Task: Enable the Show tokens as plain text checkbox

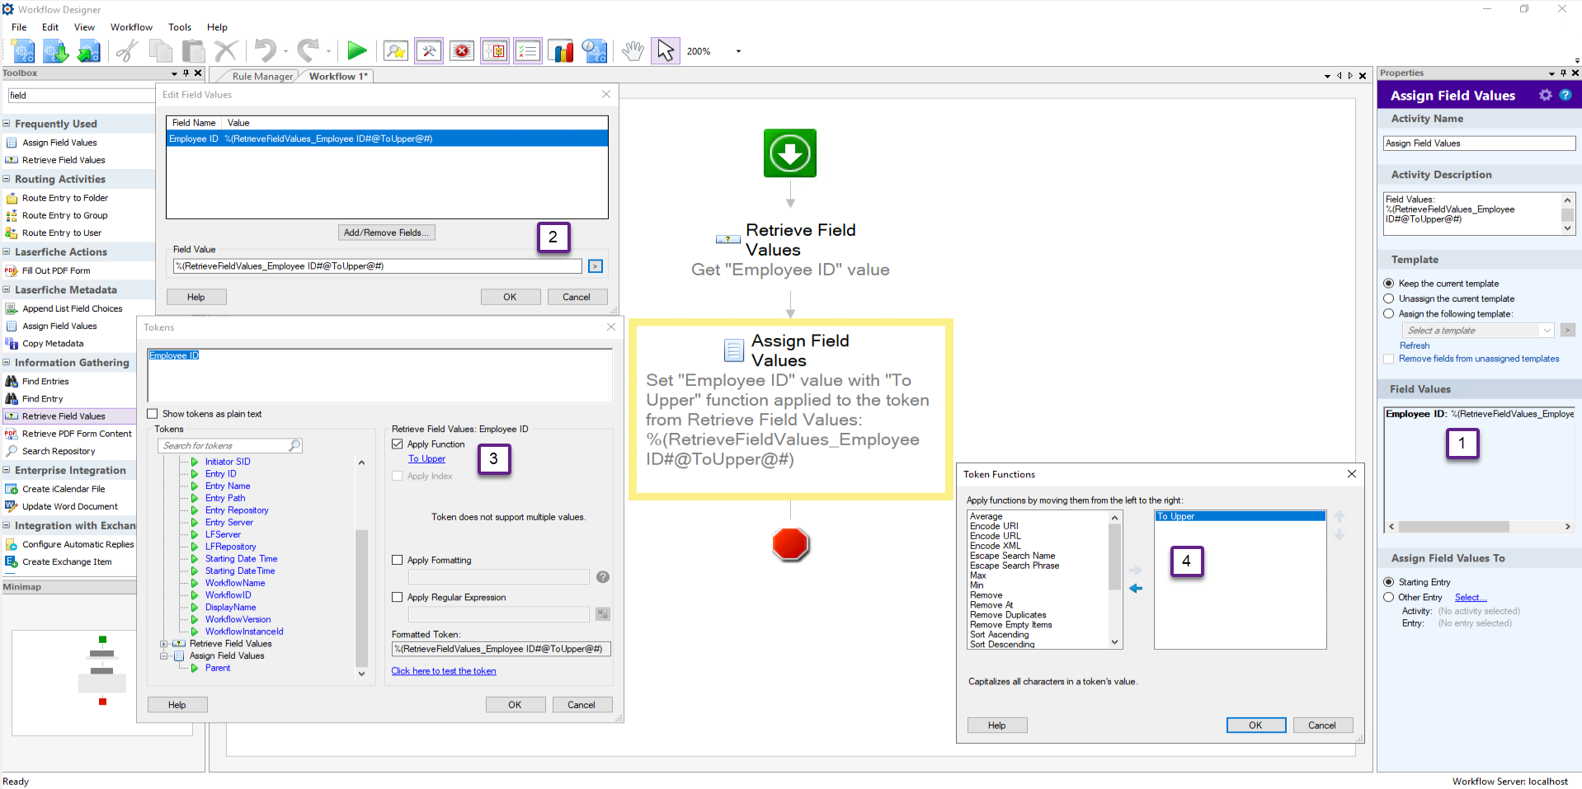Action: pyautogui.click(x=153, y=414)
